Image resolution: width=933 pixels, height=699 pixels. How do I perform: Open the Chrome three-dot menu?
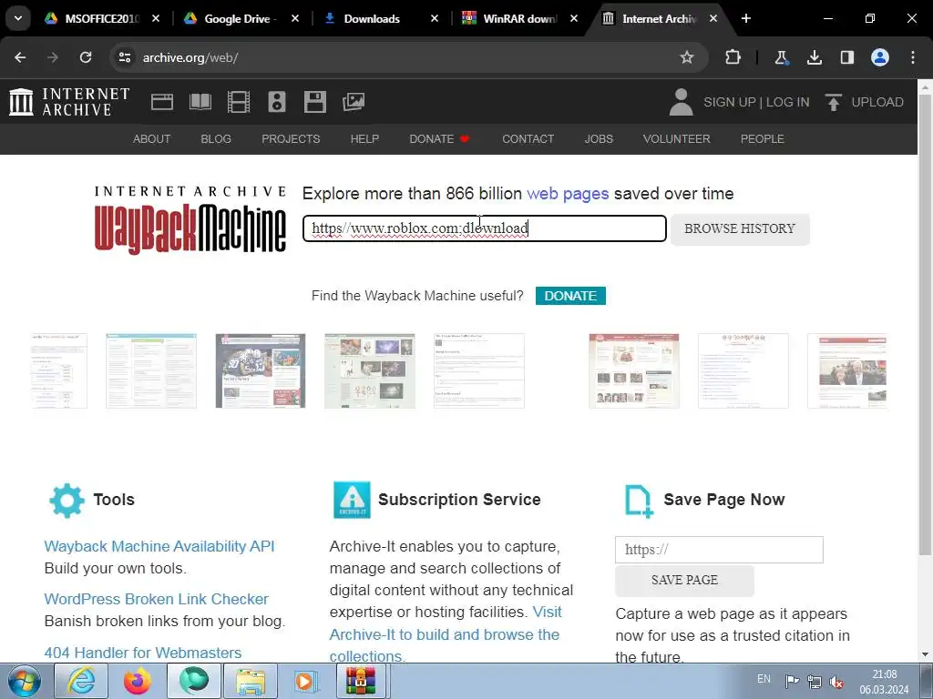tap(913, 57)
